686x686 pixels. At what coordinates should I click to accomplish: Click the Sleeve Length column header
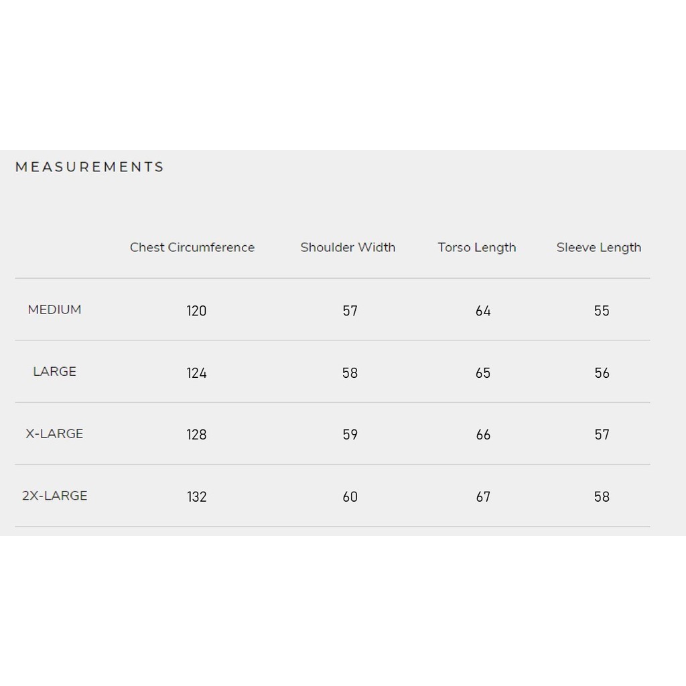(x=599, y=247)
